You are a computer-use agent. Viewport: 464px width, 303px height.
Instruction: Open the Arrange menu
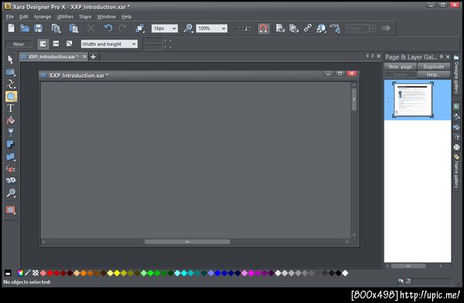coord(43,17)
